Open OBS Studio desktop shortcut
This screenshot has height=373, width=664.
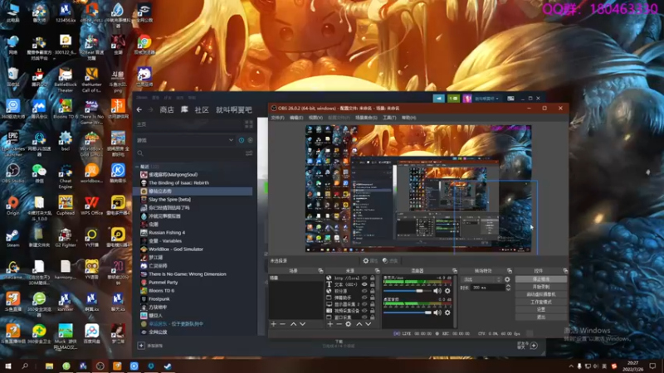(12, 172)
